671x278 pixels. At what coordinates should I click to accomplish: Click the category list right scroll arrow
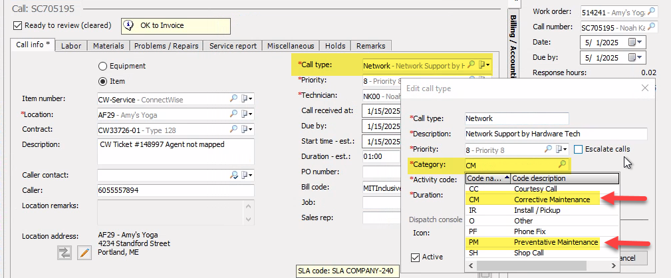(x=612, y=265)
